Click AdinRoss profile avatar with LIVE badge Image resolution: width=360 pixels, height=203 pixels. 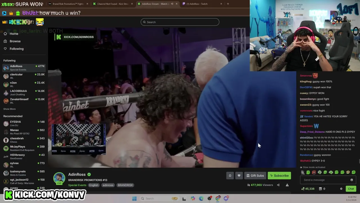coord(59,178)
